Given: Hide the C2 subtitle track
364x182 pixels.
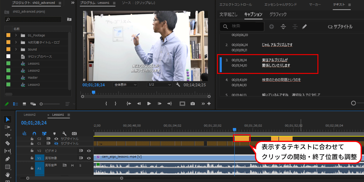Looking at the screenshot, I should pyautogui.click(x=56, y=139).
